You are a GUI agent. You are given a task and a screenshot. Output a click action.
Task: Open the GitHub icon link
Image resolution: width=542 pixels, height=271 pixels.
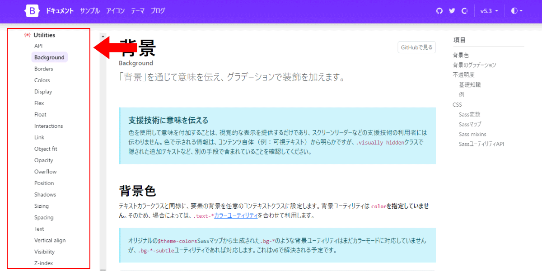[439, 11]
